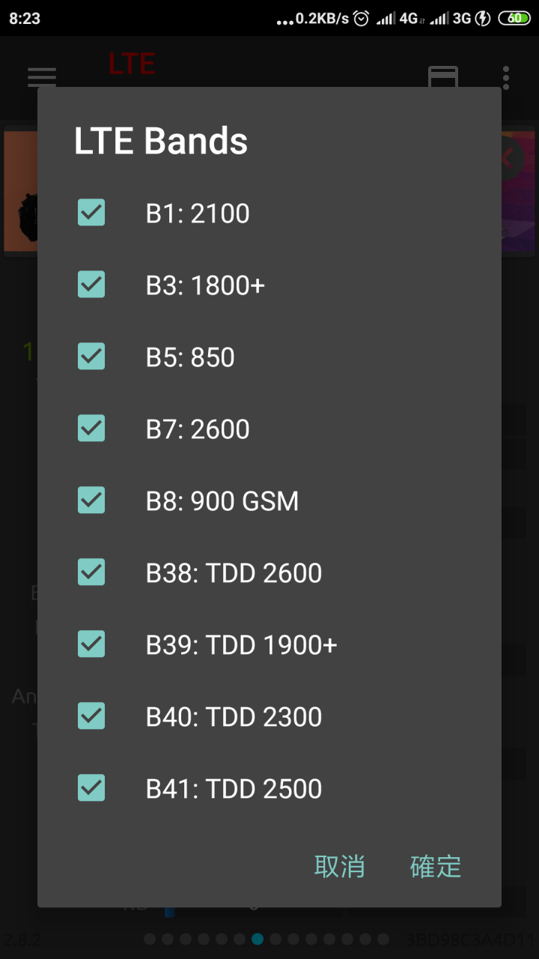Uncheck the B1: 2100 band checkbox

(x=91, y=213)
